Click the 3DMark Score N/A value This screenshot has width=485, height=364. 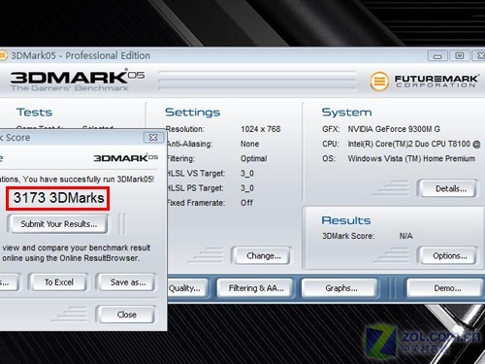click(405, 236)
